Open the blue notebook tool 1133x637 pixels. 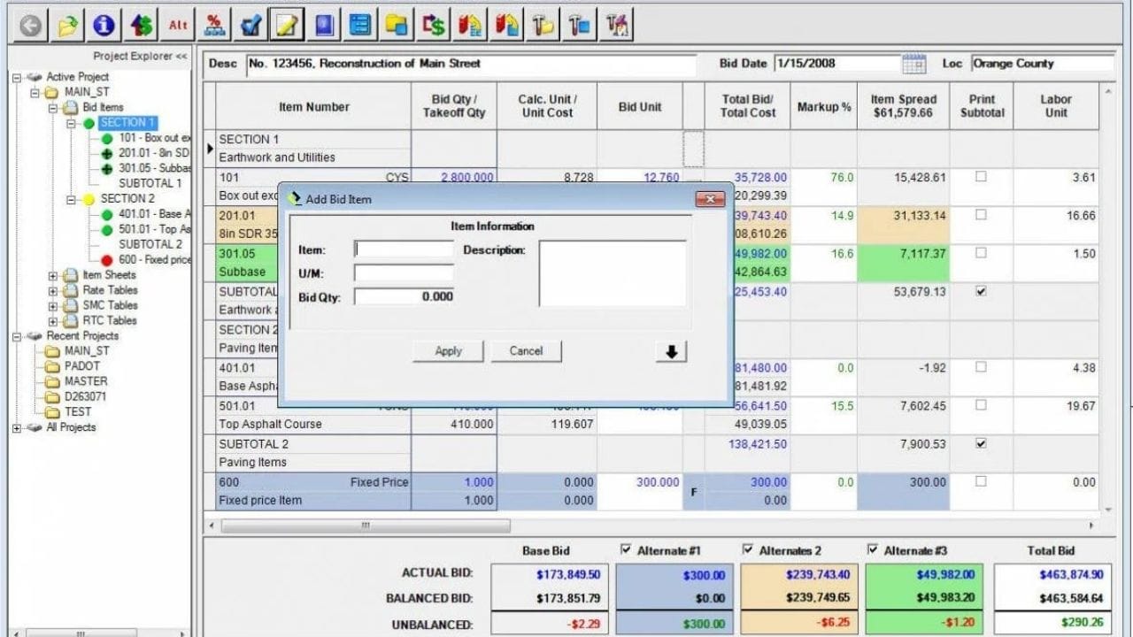(323, 25)
